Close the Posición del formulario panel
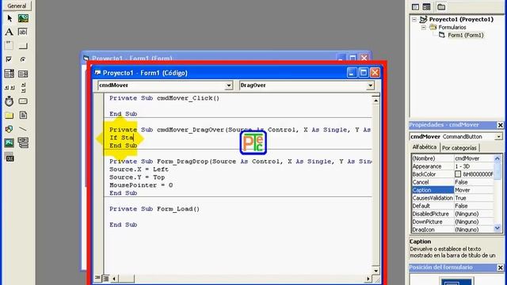Screen dimensions: 507x285 pos(500,268)
